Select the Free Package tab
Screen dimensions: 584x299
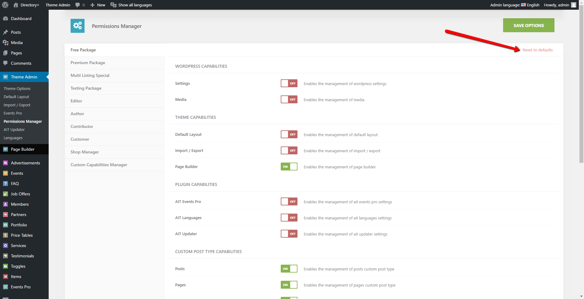pos(114,50)
